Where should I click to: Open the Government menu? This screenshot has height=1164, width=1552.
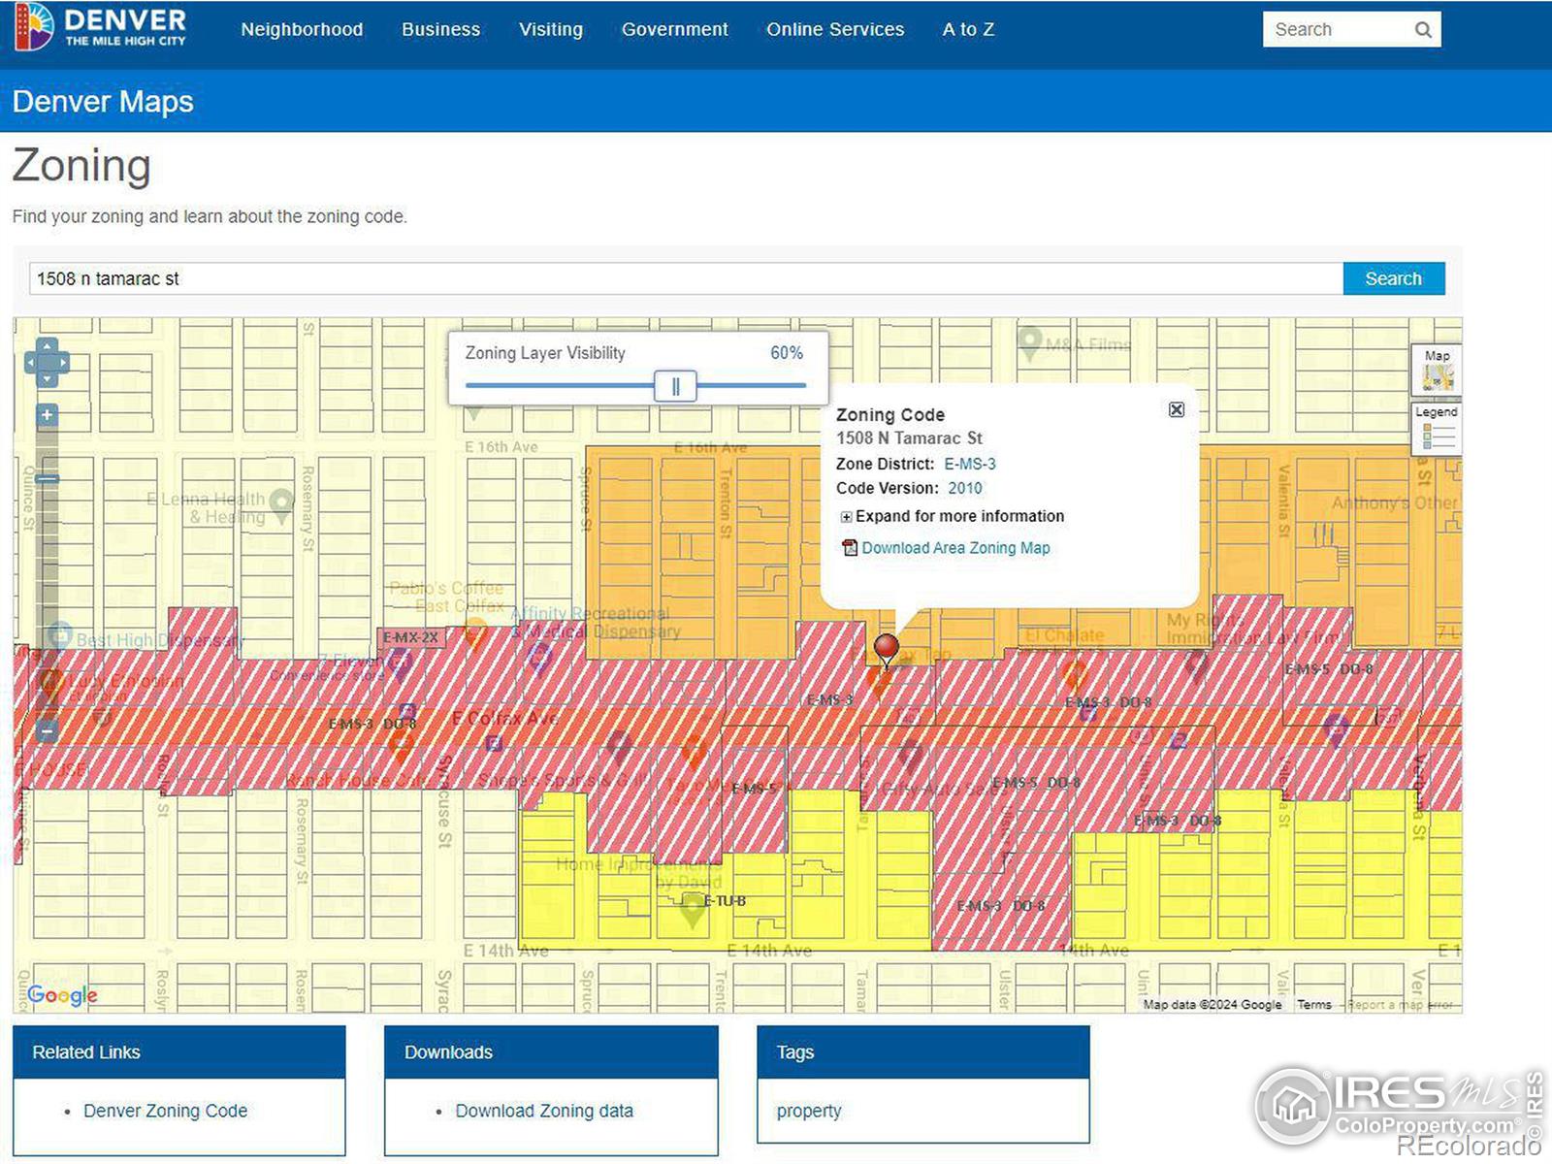click(x=674, y=29)
